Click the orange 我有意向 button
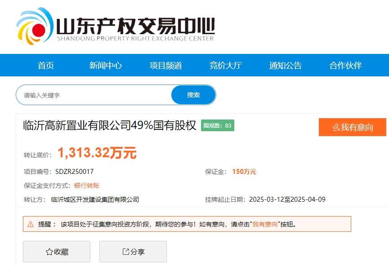This screenshot has width=389, height=266. click(x=353, y=127)
